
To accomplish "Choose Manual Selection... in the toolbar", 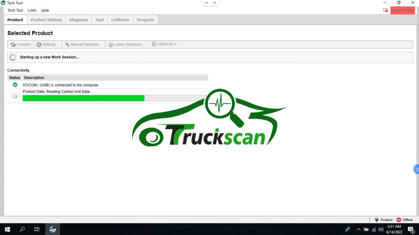I will pyautogui.click(x=84, y=45).
